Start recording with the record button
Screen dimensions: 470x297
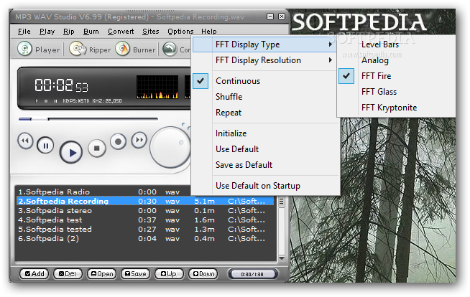118,141
